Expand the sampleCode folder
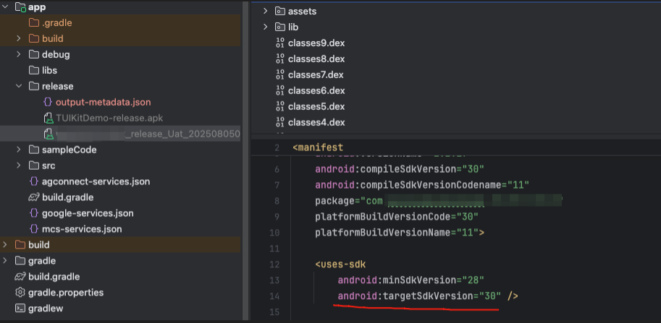661x323 pixels. pos(20,150)
